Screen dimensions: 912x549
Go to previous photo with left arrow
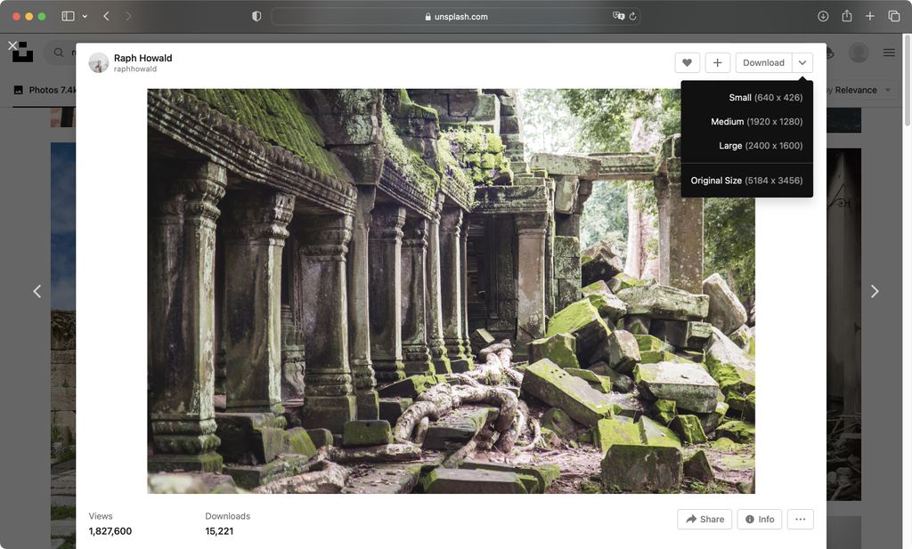pyautogui.click(x=37, y=291)
